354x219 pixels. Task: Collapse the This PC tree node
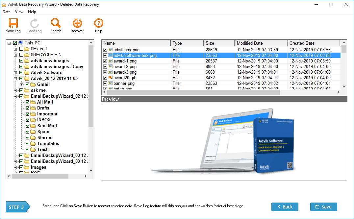(9, 43)
